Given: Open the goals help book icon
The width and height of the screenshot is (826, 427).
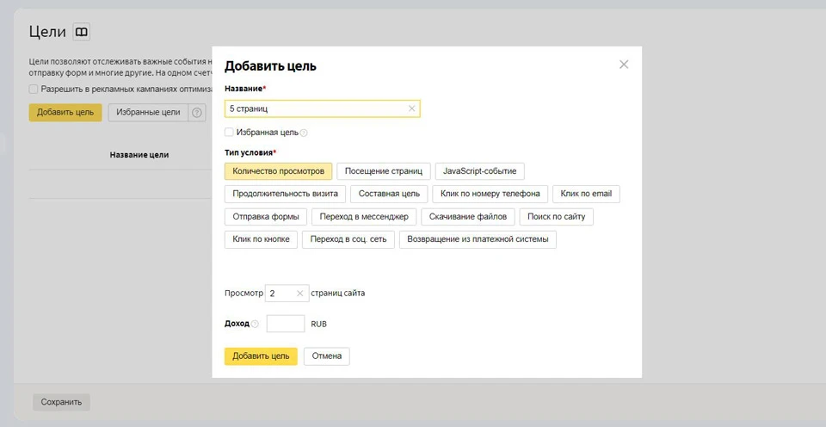Looking at the screenshot, I should pyautogui.click(x=81, y=32).
